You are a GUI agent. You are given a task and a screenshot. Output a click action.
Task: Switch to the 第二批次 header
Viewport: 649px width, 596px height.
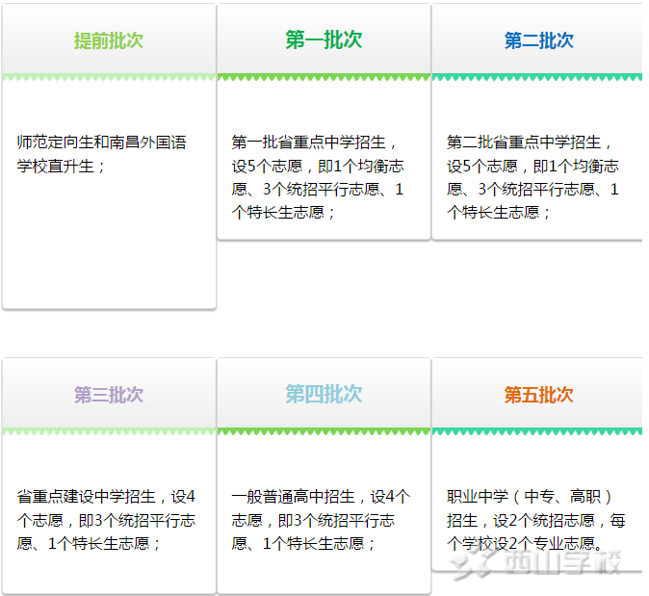pyautogui.click(x=538, y=40)
